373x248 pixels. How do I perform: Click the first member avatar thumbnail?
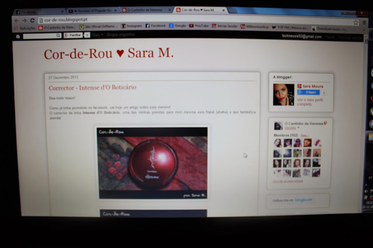pyautogui.click(x=277, y=143)
